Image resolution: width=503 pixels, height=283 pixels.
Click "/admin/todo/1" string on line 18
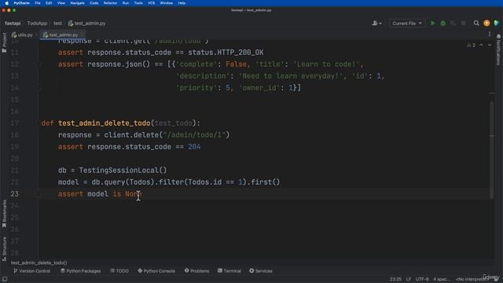click(x=194, y=135)
